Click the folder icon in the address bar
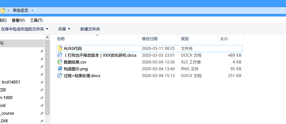The width and height of the screenshot is (286, 124). 3,10
